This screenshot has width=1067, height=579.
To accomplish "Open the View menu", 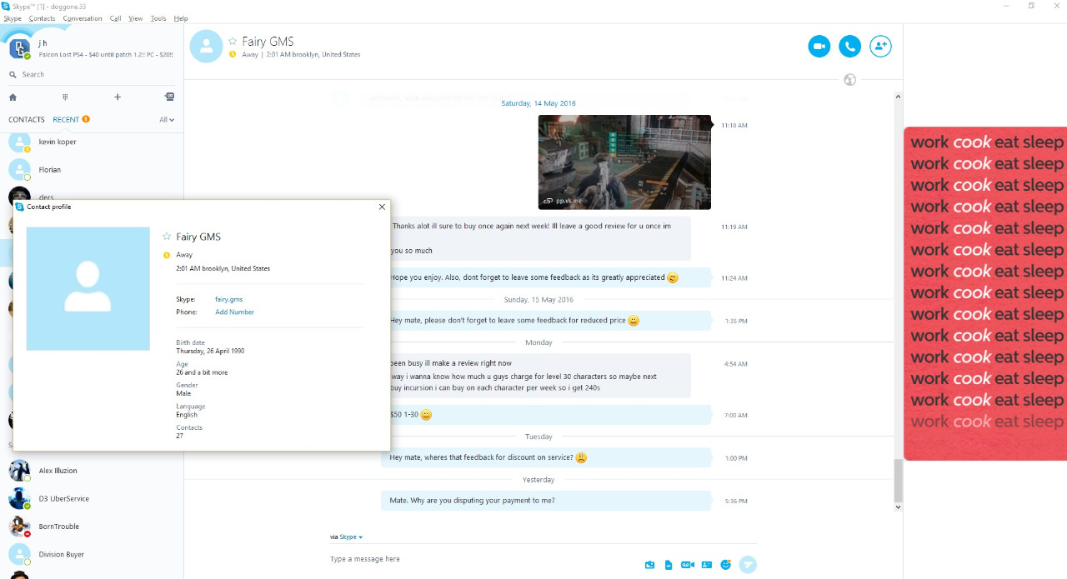I will (136, 18).
